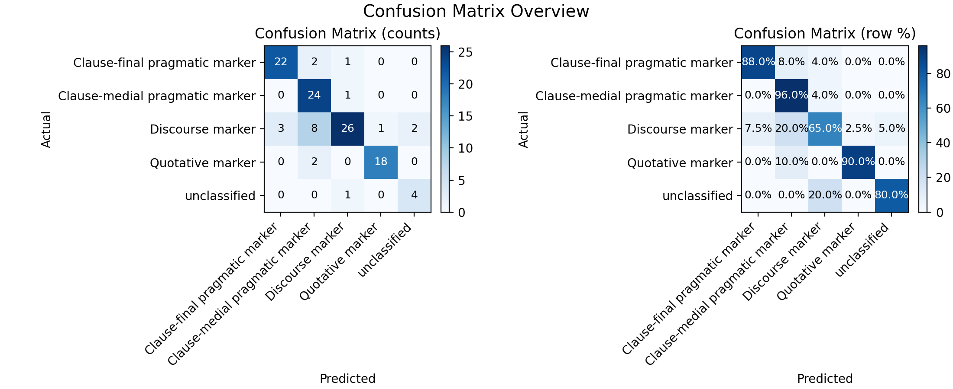The height and width of the screenshot is (389, 953).
Task: Select the cell showing count 8
Action: click(314, 128)
